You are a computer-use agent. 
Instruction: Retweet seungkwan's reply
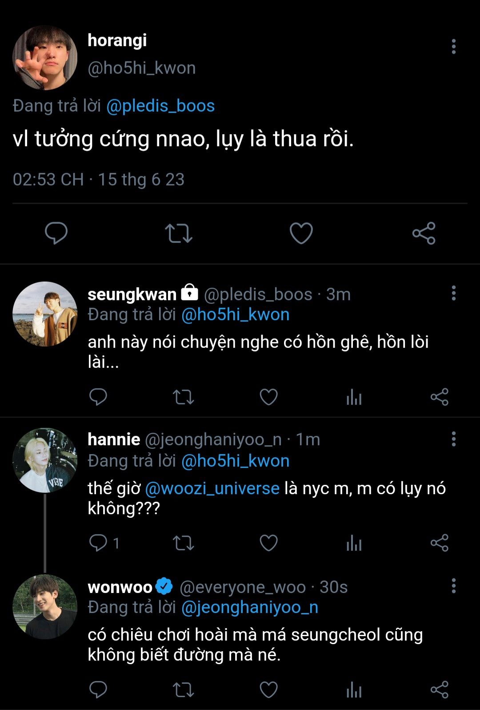coord(183,397)
